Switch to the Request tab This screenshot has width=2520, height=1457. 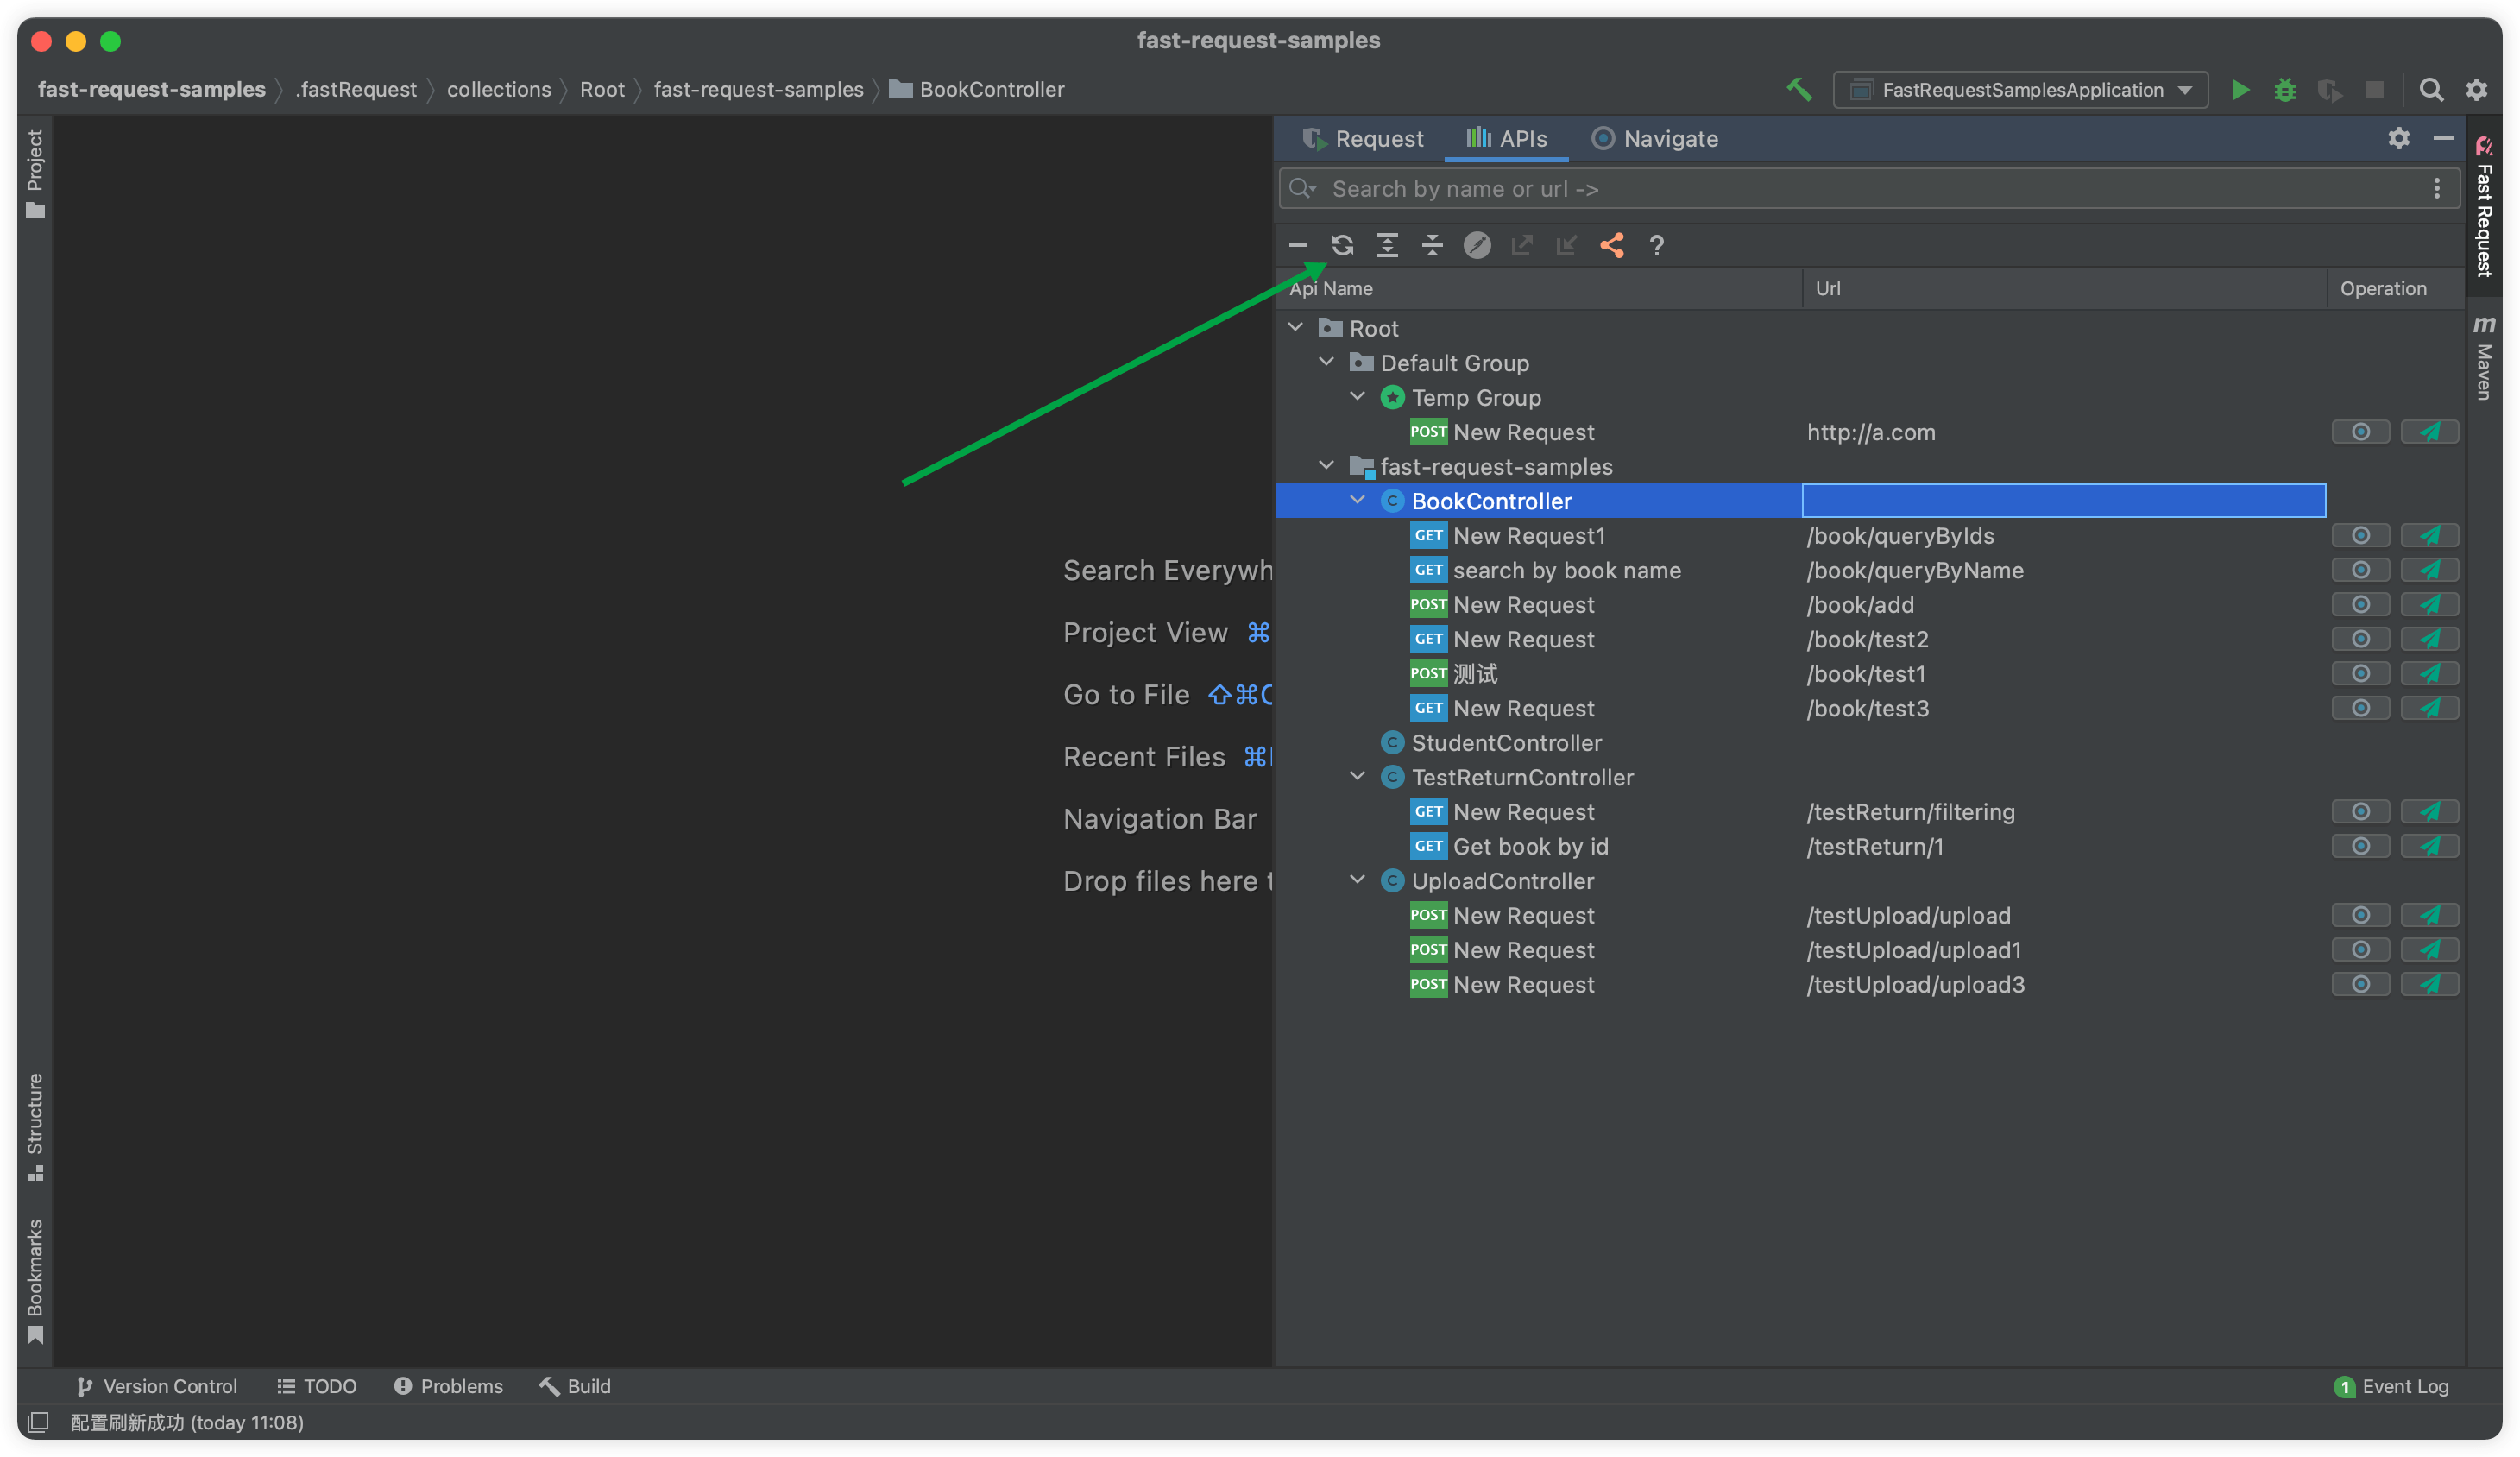pyautogui.click(x=1362, y=138)
